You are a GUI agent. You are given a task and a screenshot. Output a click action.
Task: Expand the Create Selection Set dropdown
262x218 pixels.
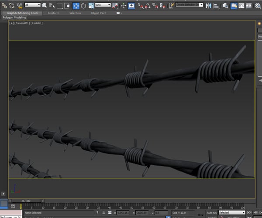(190, 5)
